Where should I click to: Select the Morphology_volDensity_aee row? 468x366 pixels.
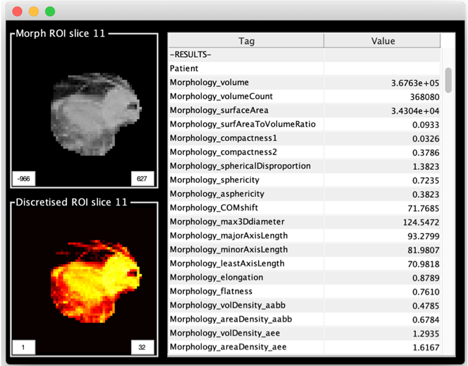click(x=305, y=333)
